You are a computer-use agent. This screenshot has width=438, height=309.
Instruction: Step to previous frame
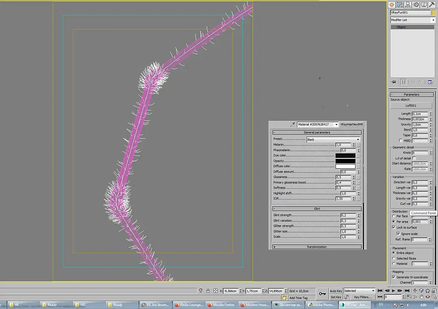point(387,291)
